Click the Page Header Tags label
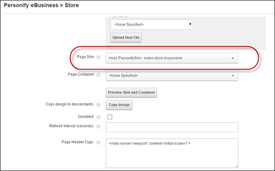This screenshot has width=275, height=171. [78, 142]
